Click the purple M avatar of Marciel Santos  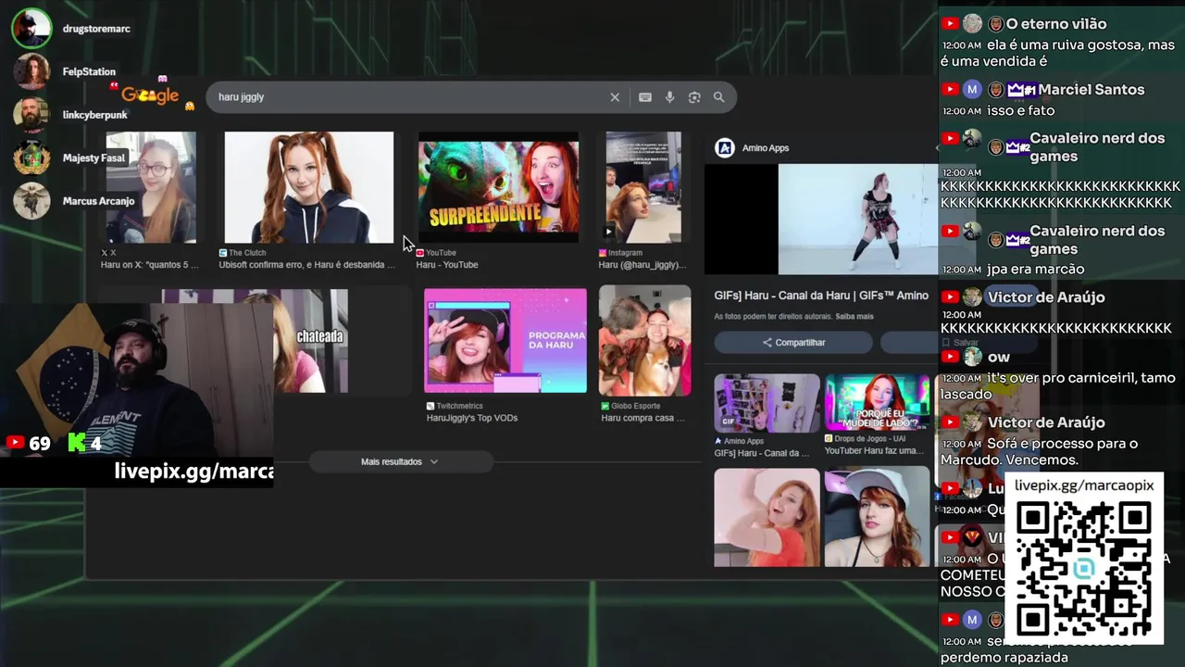(x=972, y=89)
